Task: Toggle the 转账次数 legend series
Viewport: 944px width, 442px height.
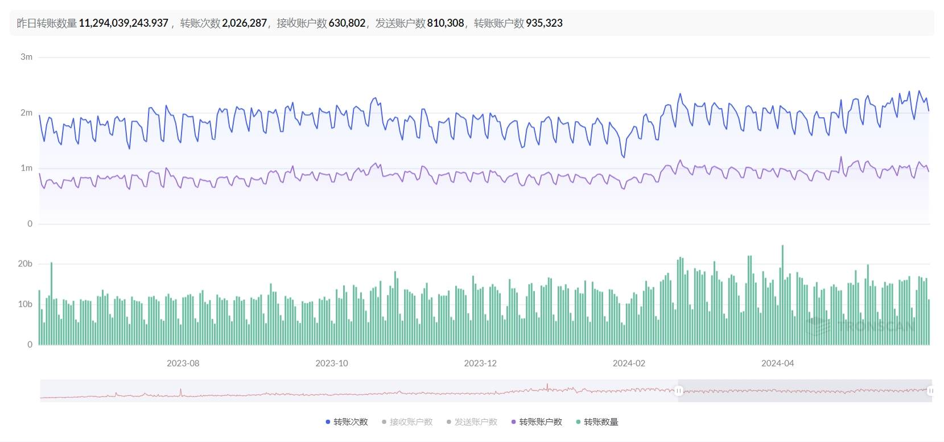Action: point(347,422)
